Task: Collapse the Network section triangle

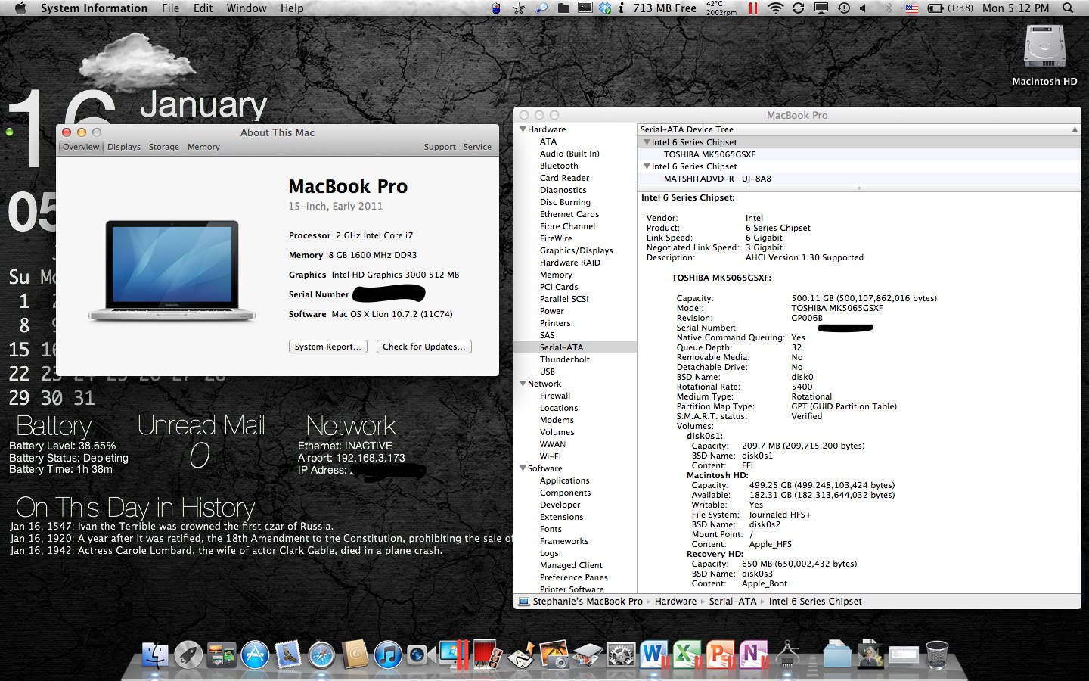Action: [523, 384]
